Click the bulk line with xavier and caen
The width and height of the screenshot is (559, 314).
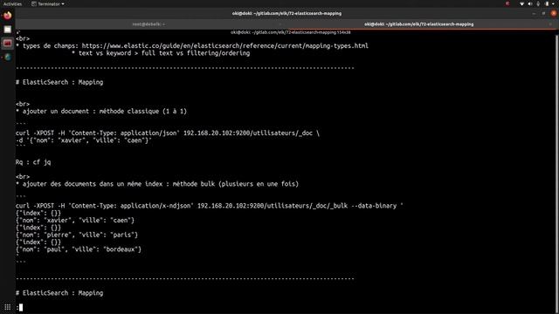tap(75, 221)
